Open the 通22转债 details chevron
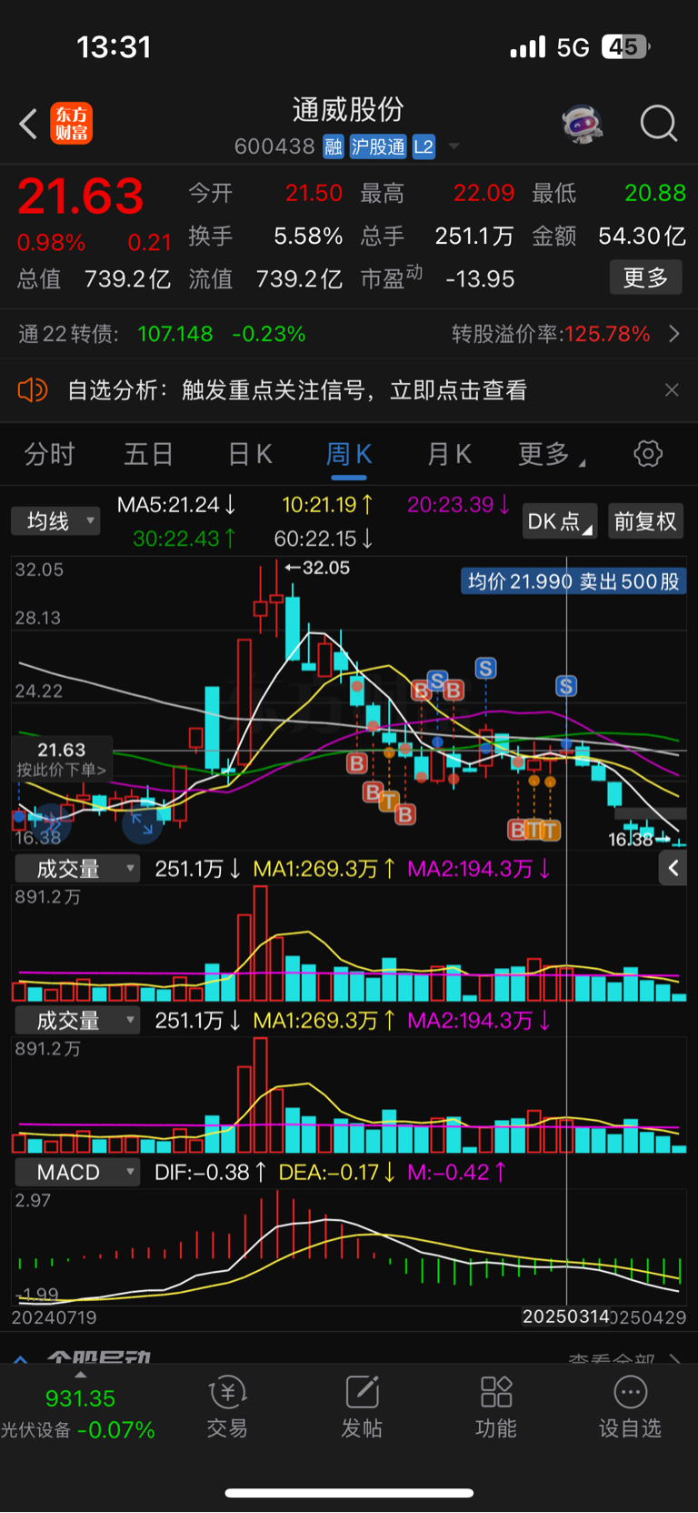This screenshot has width=698, height=1513. click(674, 334)
